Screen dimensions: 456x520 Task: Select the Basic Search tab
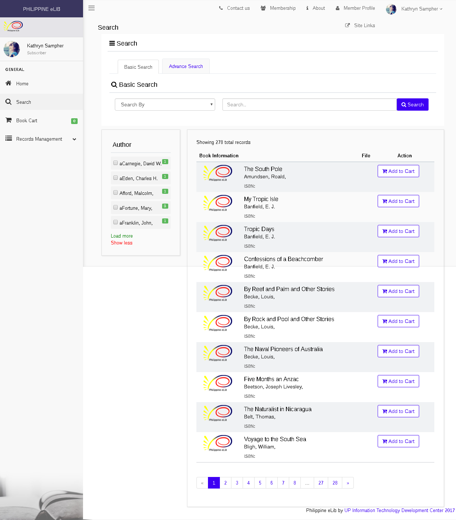pyautogui.click(x=138, y=67)
